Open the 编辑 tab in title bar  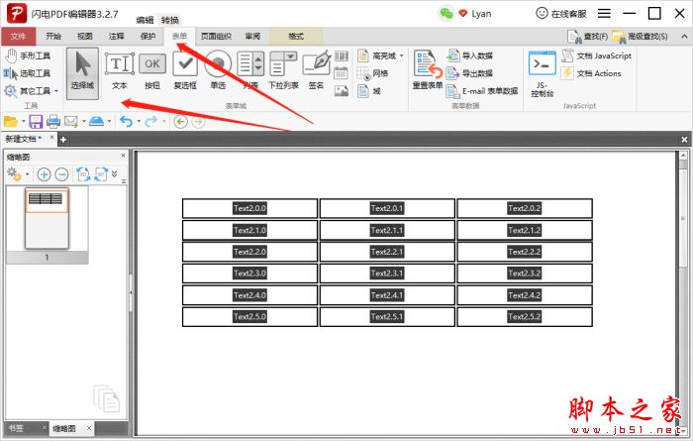coord(145,20)
